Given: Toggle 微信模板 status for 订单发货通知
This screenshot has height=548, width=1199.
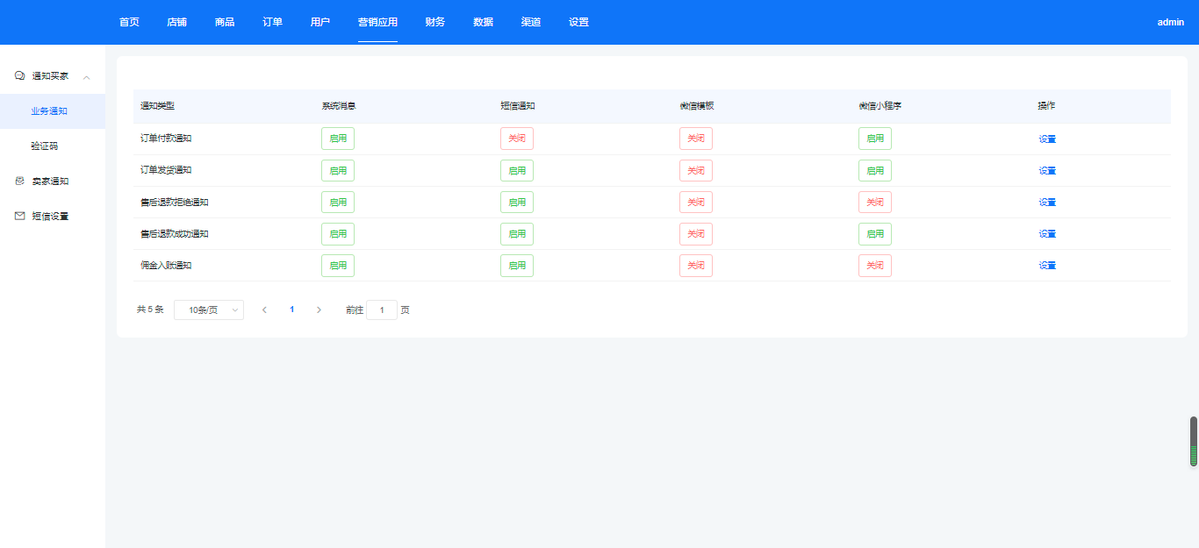Looking at the screenshot, I should (x=695, y=170).
